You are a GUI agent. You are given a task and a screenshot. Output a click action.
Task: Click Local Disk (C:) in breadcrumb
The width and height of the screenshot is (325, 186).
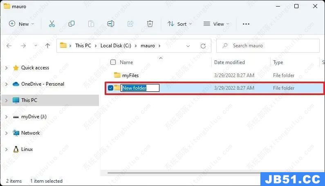point(116,46)
